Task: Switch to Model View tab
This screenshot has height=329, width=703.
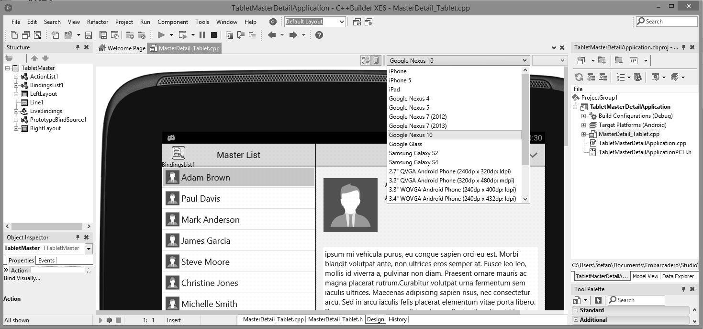Action: (645, 276)
